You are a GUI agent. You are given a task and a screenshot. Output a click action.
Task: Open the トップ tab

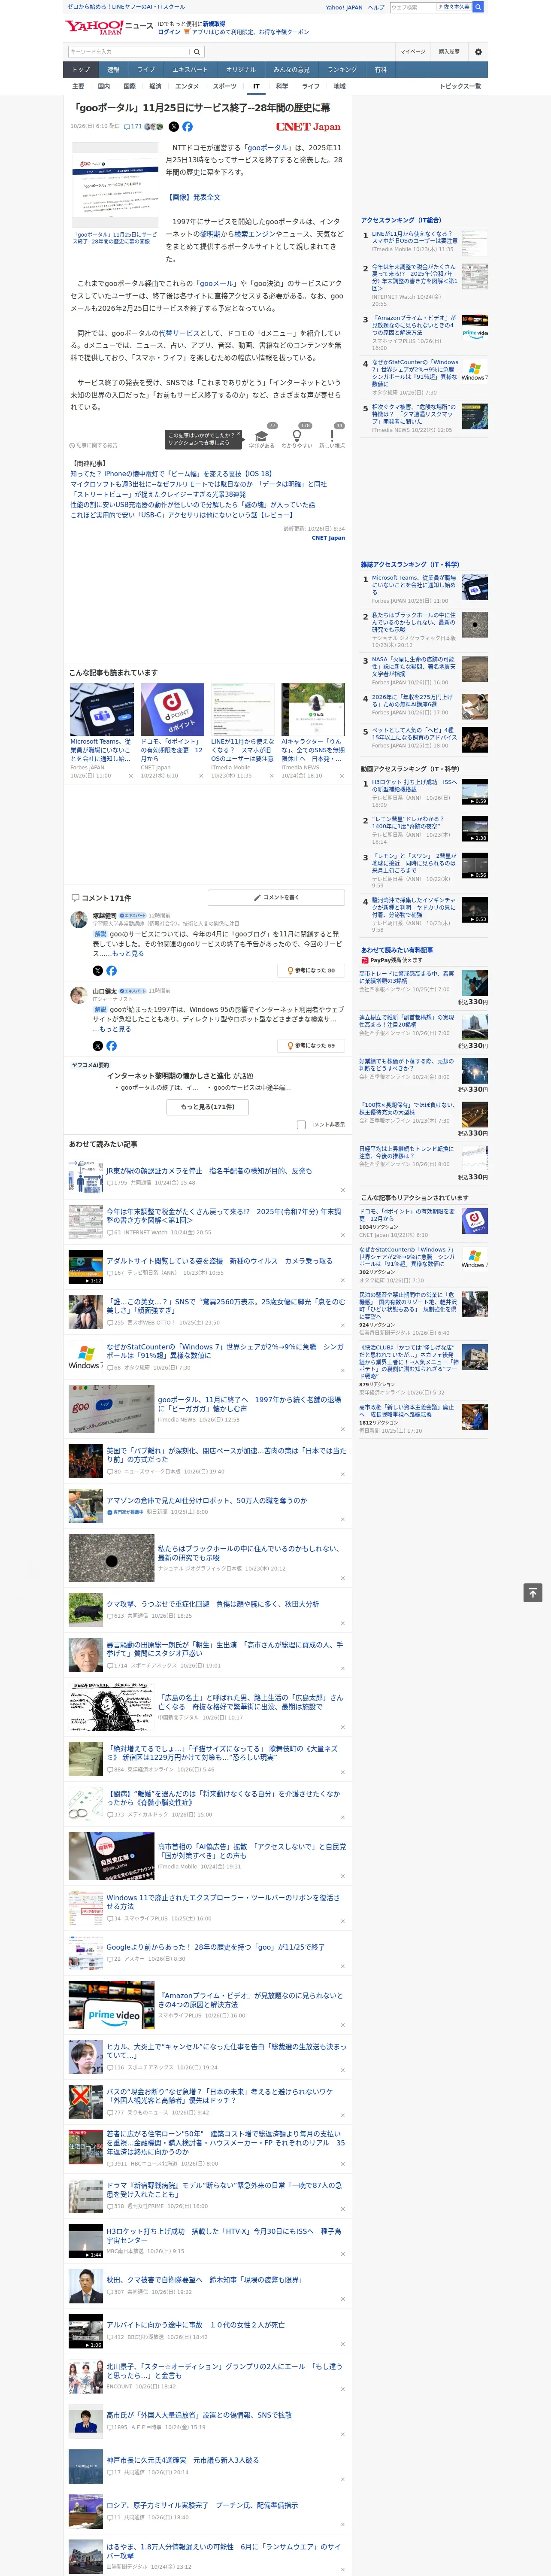point(81,70)
